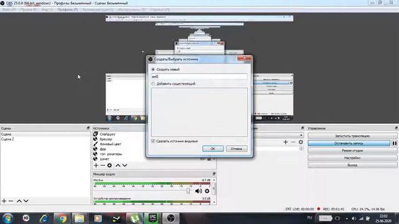Click the RU language indicator in taskbar

[x=309, y=218]
